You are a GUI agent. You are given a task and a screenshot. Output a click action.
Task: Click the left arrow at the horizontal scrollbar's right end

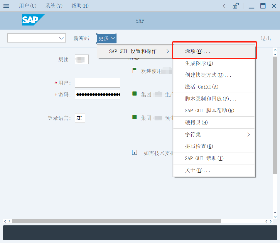[x=266, y=221]
